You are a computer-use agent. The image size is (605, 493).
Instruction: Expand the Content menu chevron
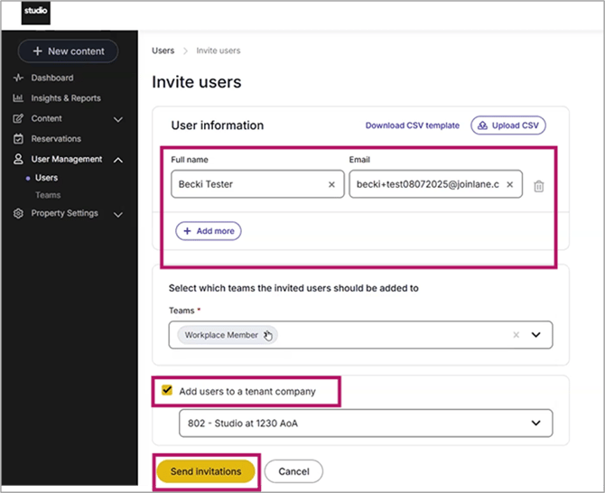[x=118, y=119]
